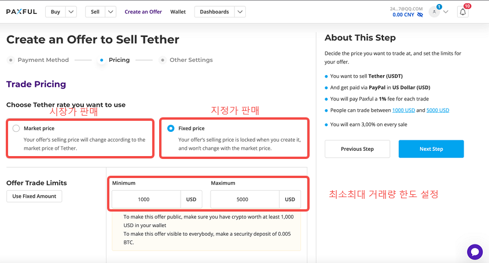Open the notification bell icon
The width and height of the screenshot is (489, 263).
463,12
